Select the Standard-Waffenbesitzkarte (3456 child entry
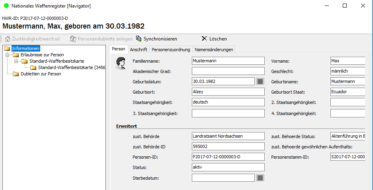The height and width of the screenshot is (190, 373). [x=71, y=67]
